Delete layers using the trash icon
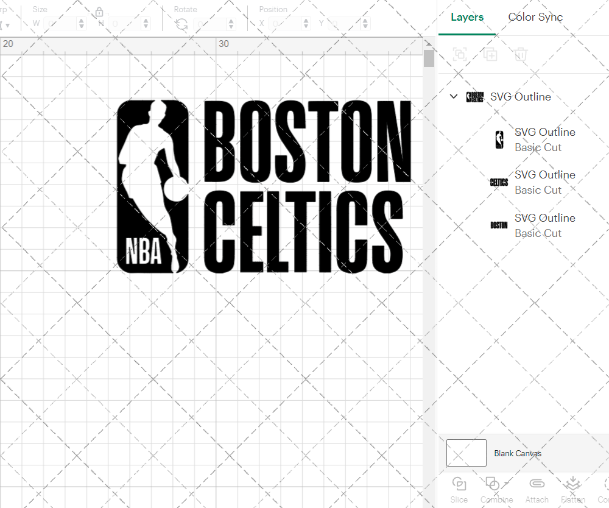 point(521,54)
